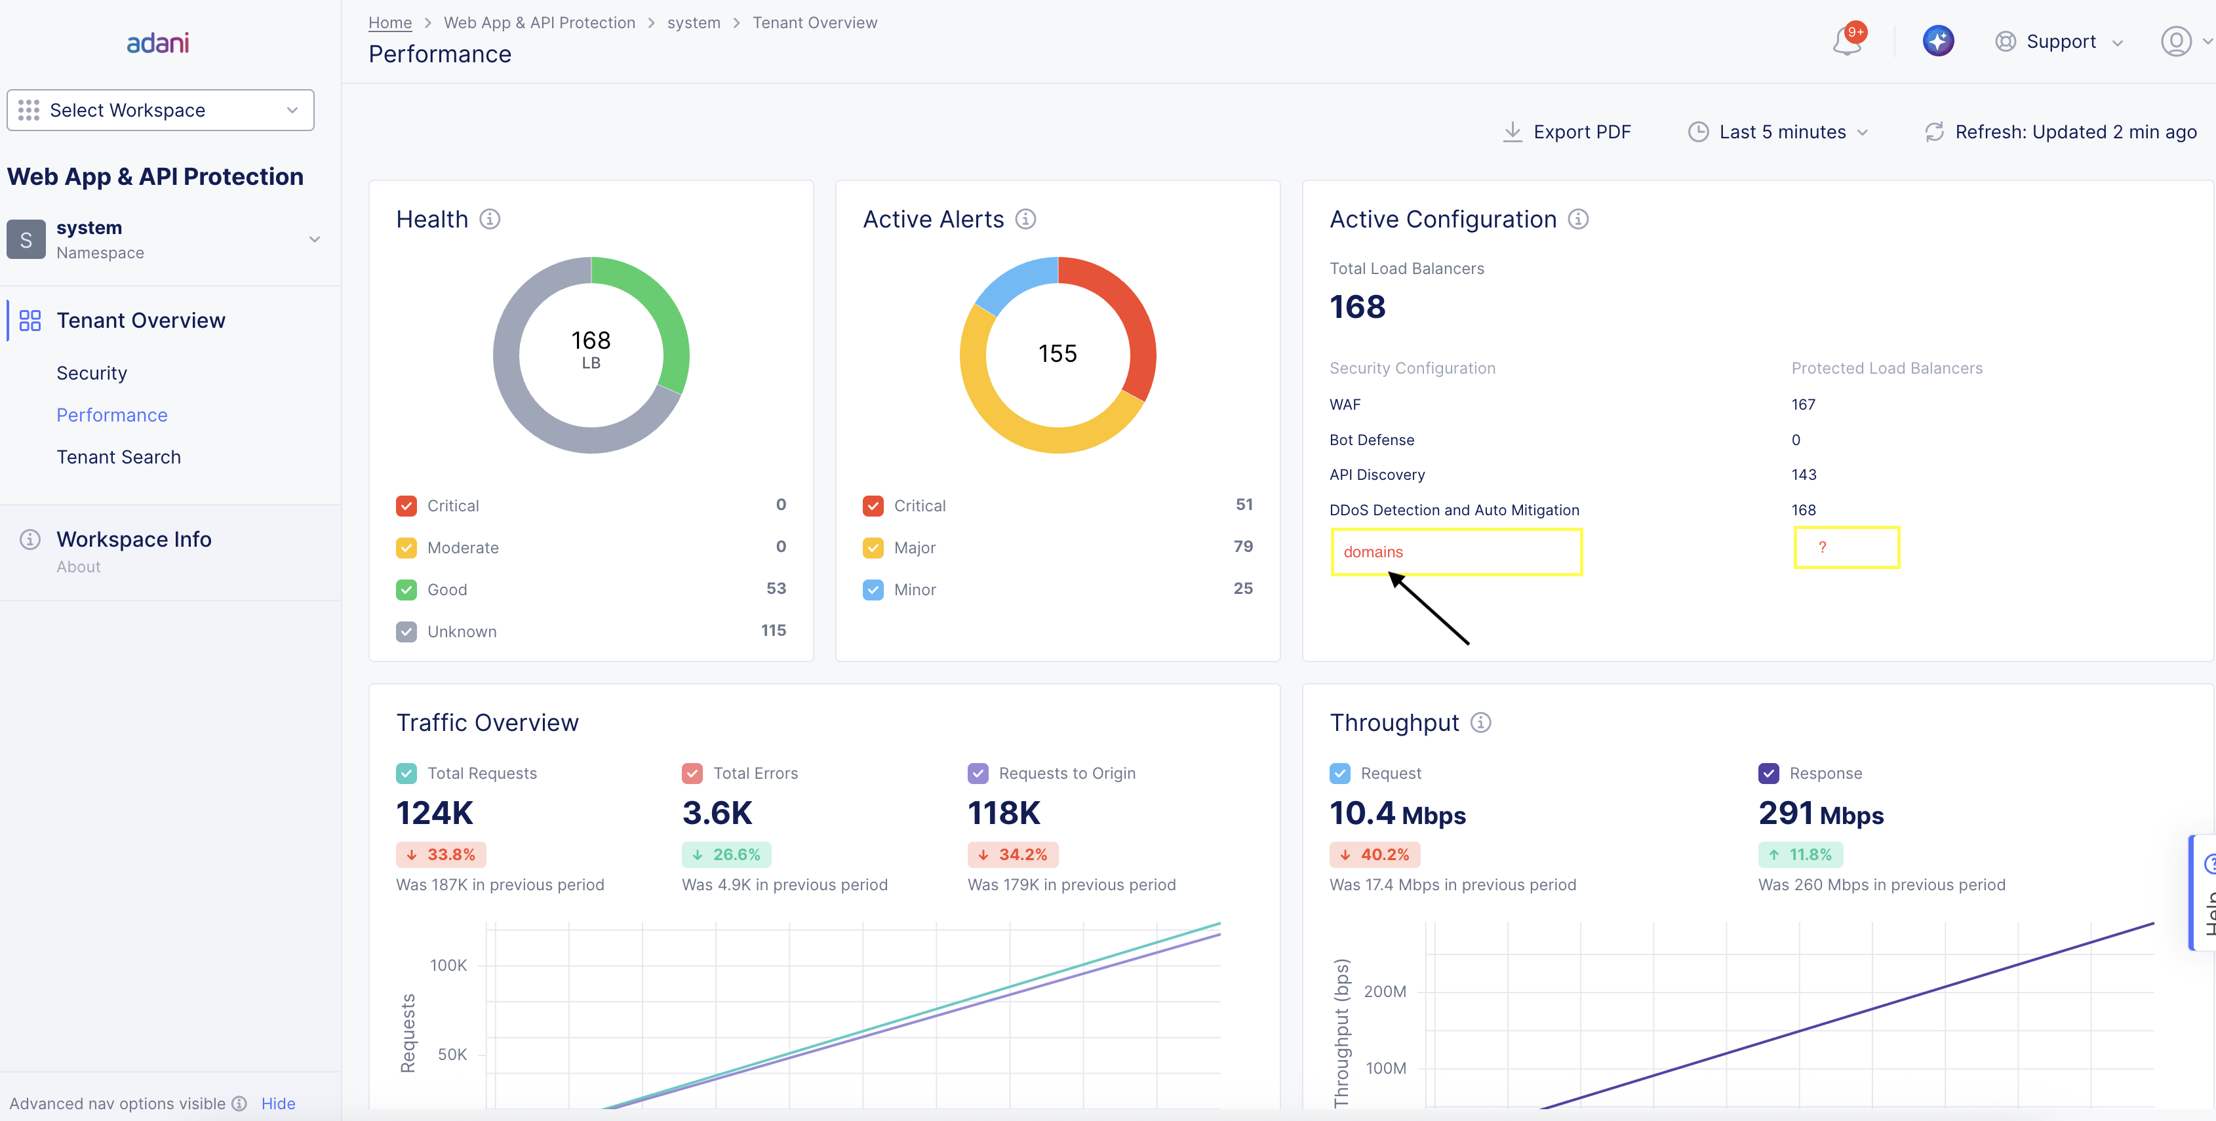2216x1121 pixels.
Task: Click the Active Configuration info icon
Action: pos(1577,220)
